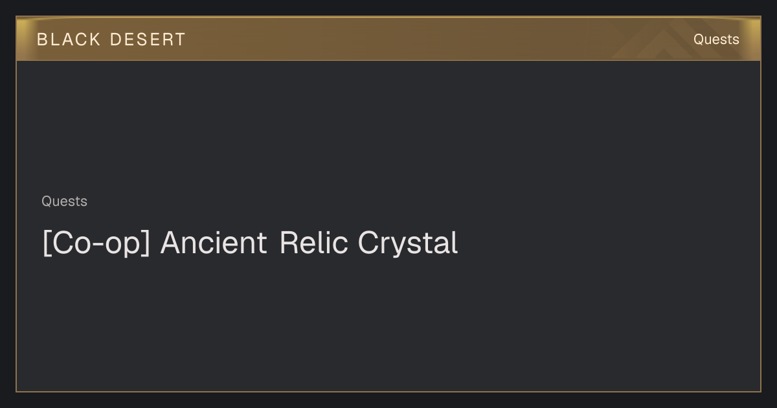Select the Quests breadcrumb above the title
This screenshot has height=408, width=777.
point(64,201)
